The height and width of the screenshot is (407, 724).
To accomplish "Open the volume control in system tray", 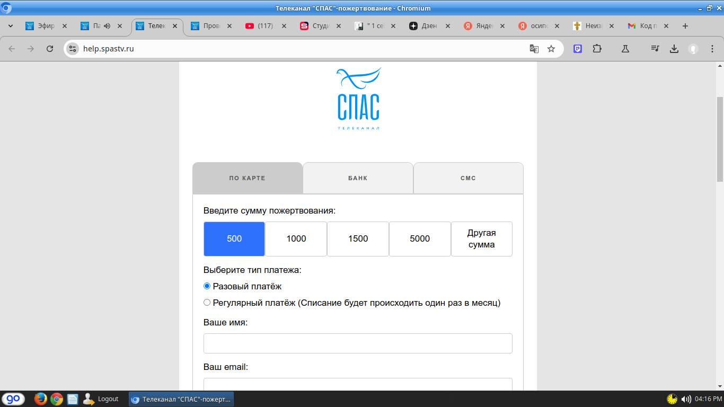I will coord(686,399).
